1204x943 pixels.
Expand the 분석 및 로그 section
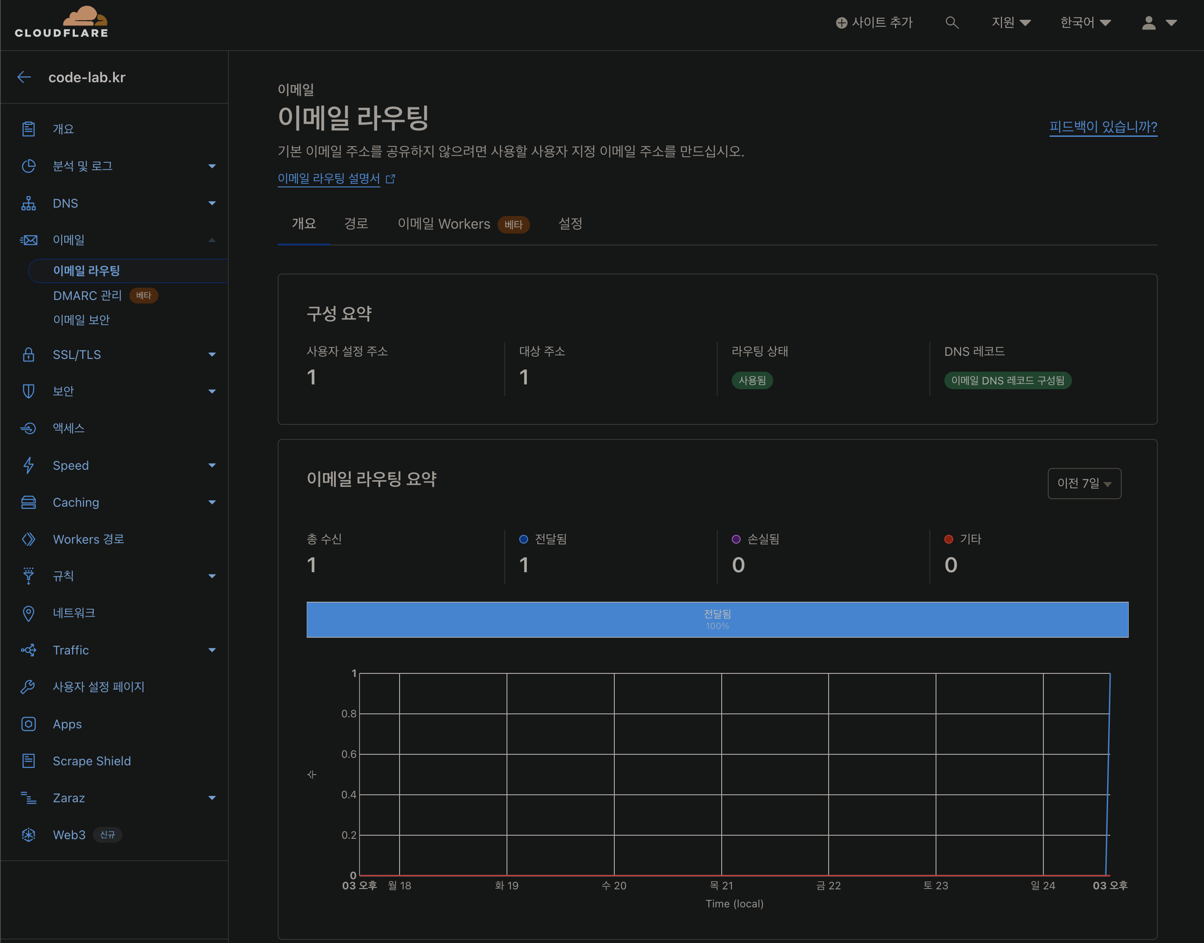tap(212, 166)
